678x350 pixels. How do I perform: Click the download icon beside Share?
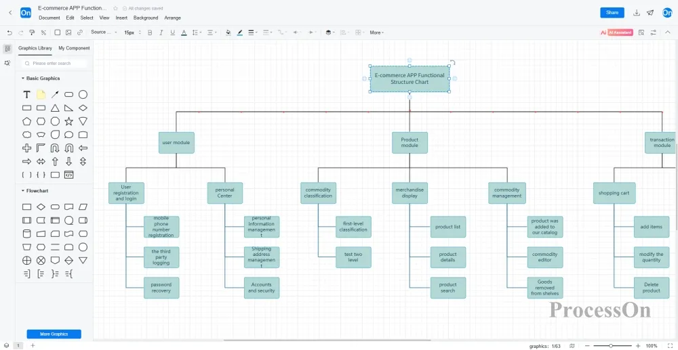(x=637, y=13)
